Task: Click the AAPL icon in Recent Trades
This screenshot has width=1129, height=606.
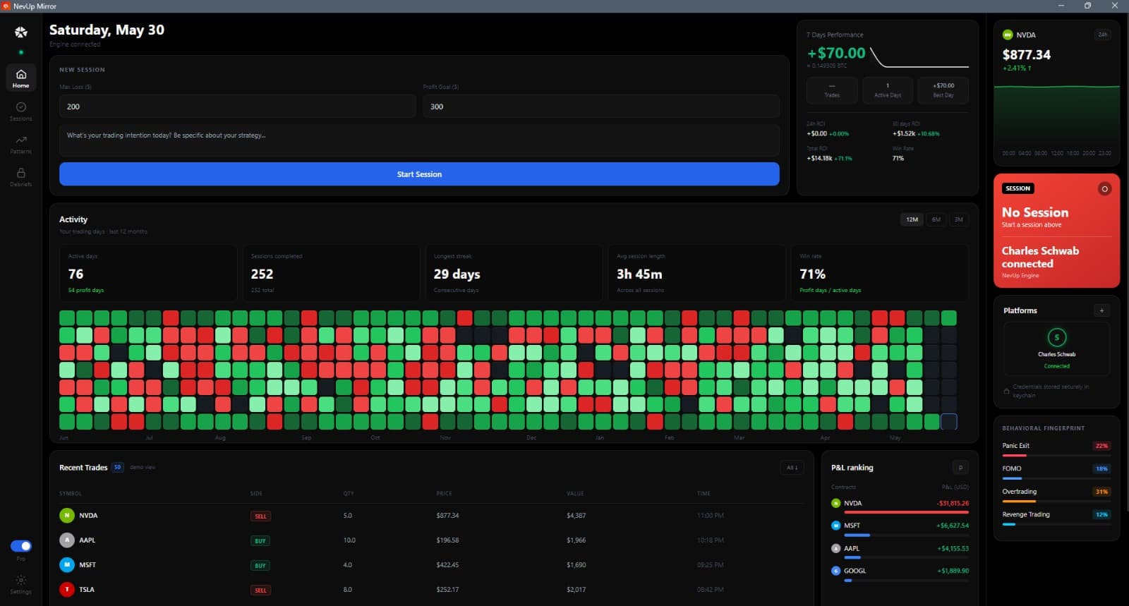Action: coord(67,540)
